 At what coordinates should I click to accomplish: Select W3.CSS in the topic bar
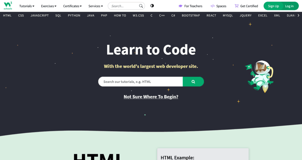coord(138,16)
